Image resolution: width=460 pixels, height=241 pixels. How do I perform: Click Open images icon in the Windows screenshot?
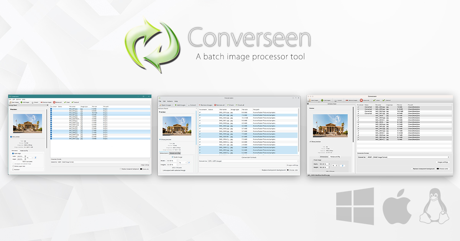(x=10, y=103)
